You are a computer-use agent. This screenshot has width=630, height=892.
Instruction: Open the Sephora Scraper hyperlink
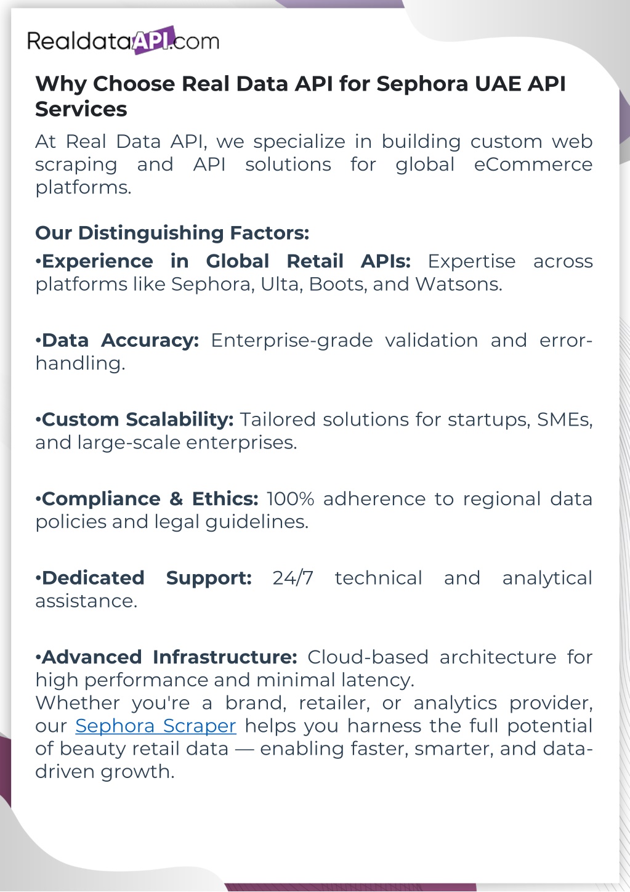[156, 726]
